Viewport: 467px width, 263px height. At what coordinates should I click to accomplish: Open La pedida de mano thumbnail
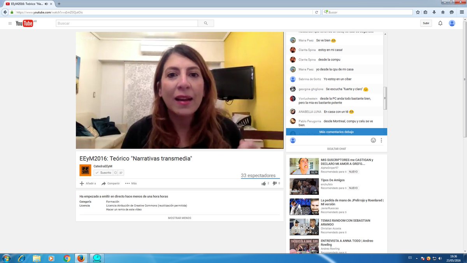pyautogui.click(x=304, y=207)
